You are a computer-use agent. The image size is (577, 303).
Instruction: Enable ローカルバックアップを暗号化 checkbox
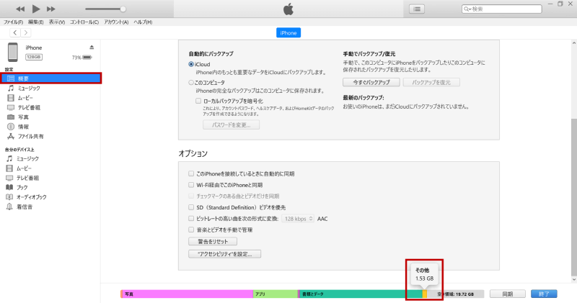pos(198,101)
